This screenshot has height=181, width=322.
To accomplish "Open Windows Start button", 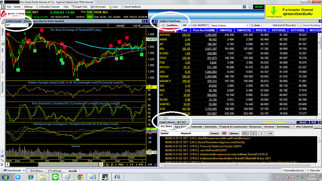I will pos(5,177).
